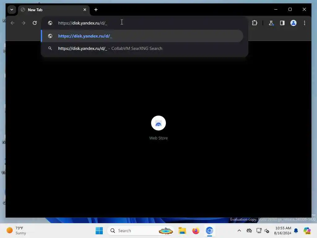Open the Windows Start menu
Viewport: 317px width, 238px height.
tap(99, 231)
